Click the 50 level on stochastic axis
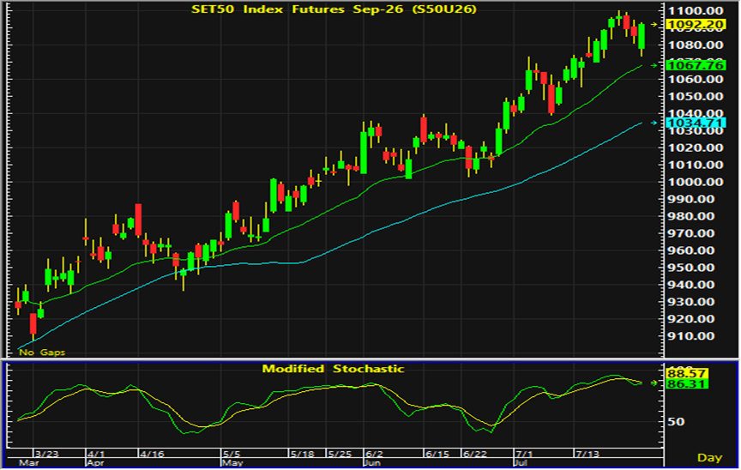Image resolution: width=741 pixels, height=470 pixels. (x=675, y=421)
